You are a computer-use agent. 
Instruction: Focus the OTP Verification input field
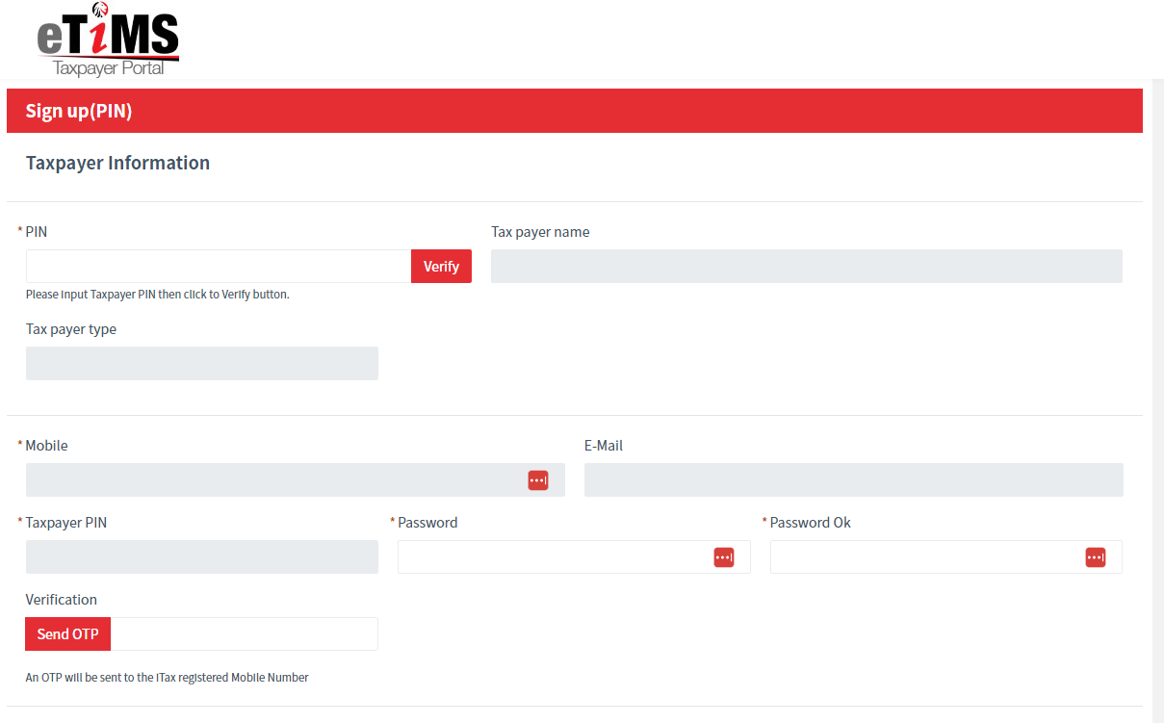tap(245, 634)
